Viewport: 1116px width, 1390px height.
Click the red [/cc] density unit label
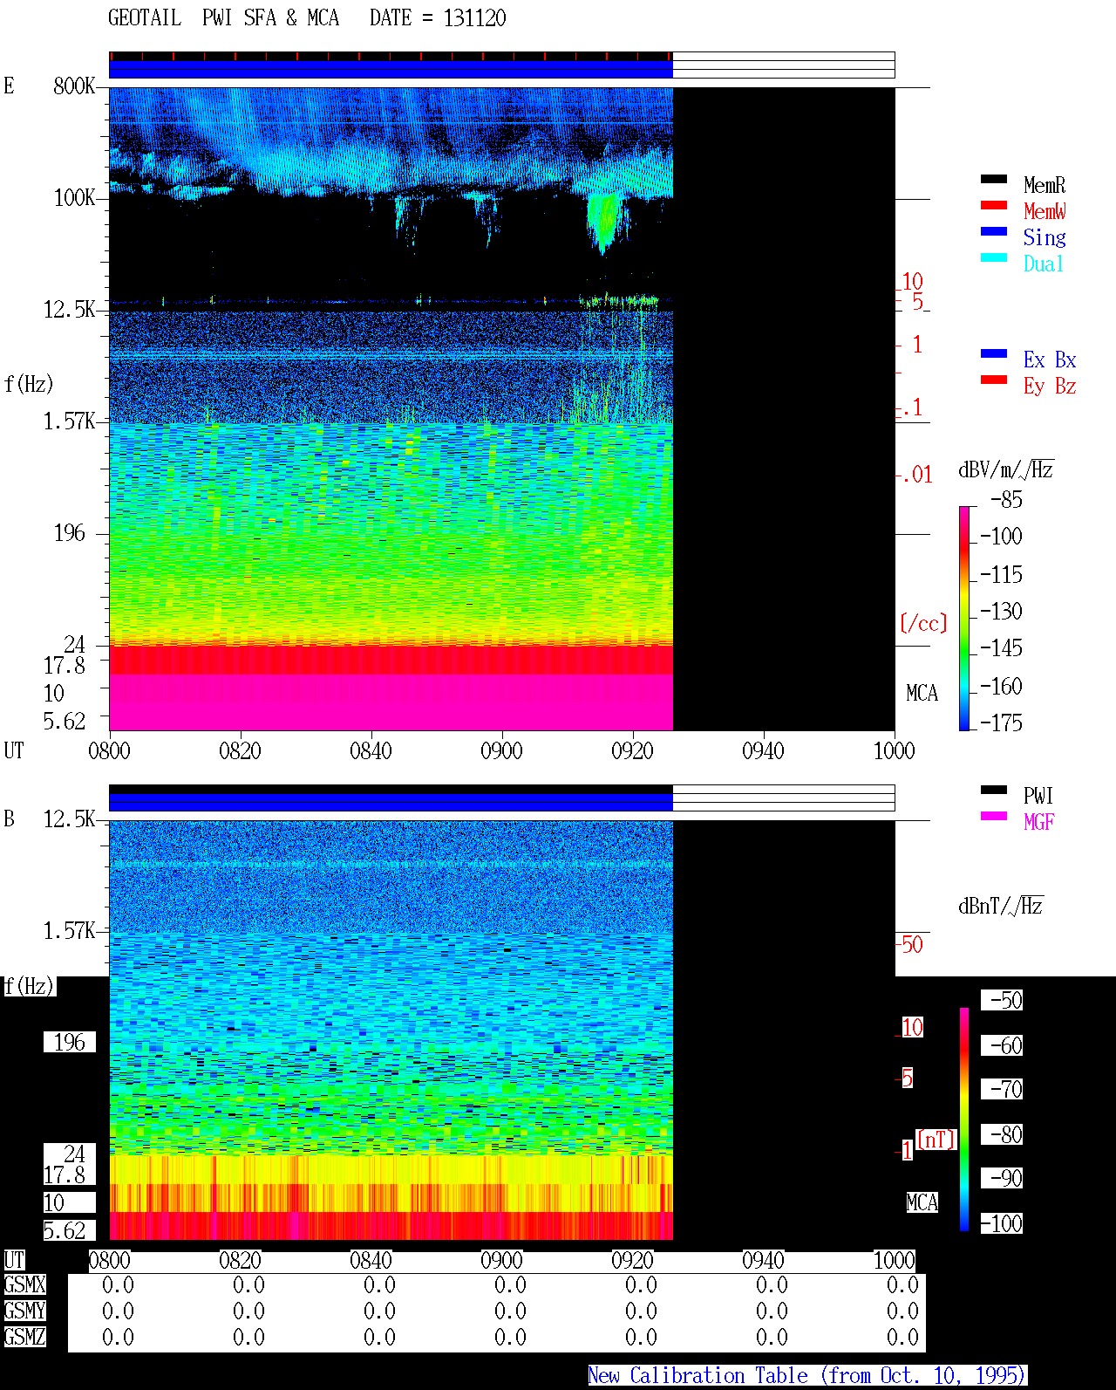(x=923, y=623)
